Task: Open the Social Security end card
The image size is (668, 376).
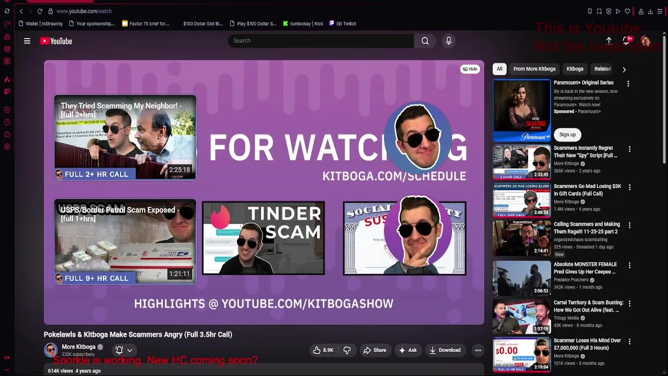Action: click(404, 238)
